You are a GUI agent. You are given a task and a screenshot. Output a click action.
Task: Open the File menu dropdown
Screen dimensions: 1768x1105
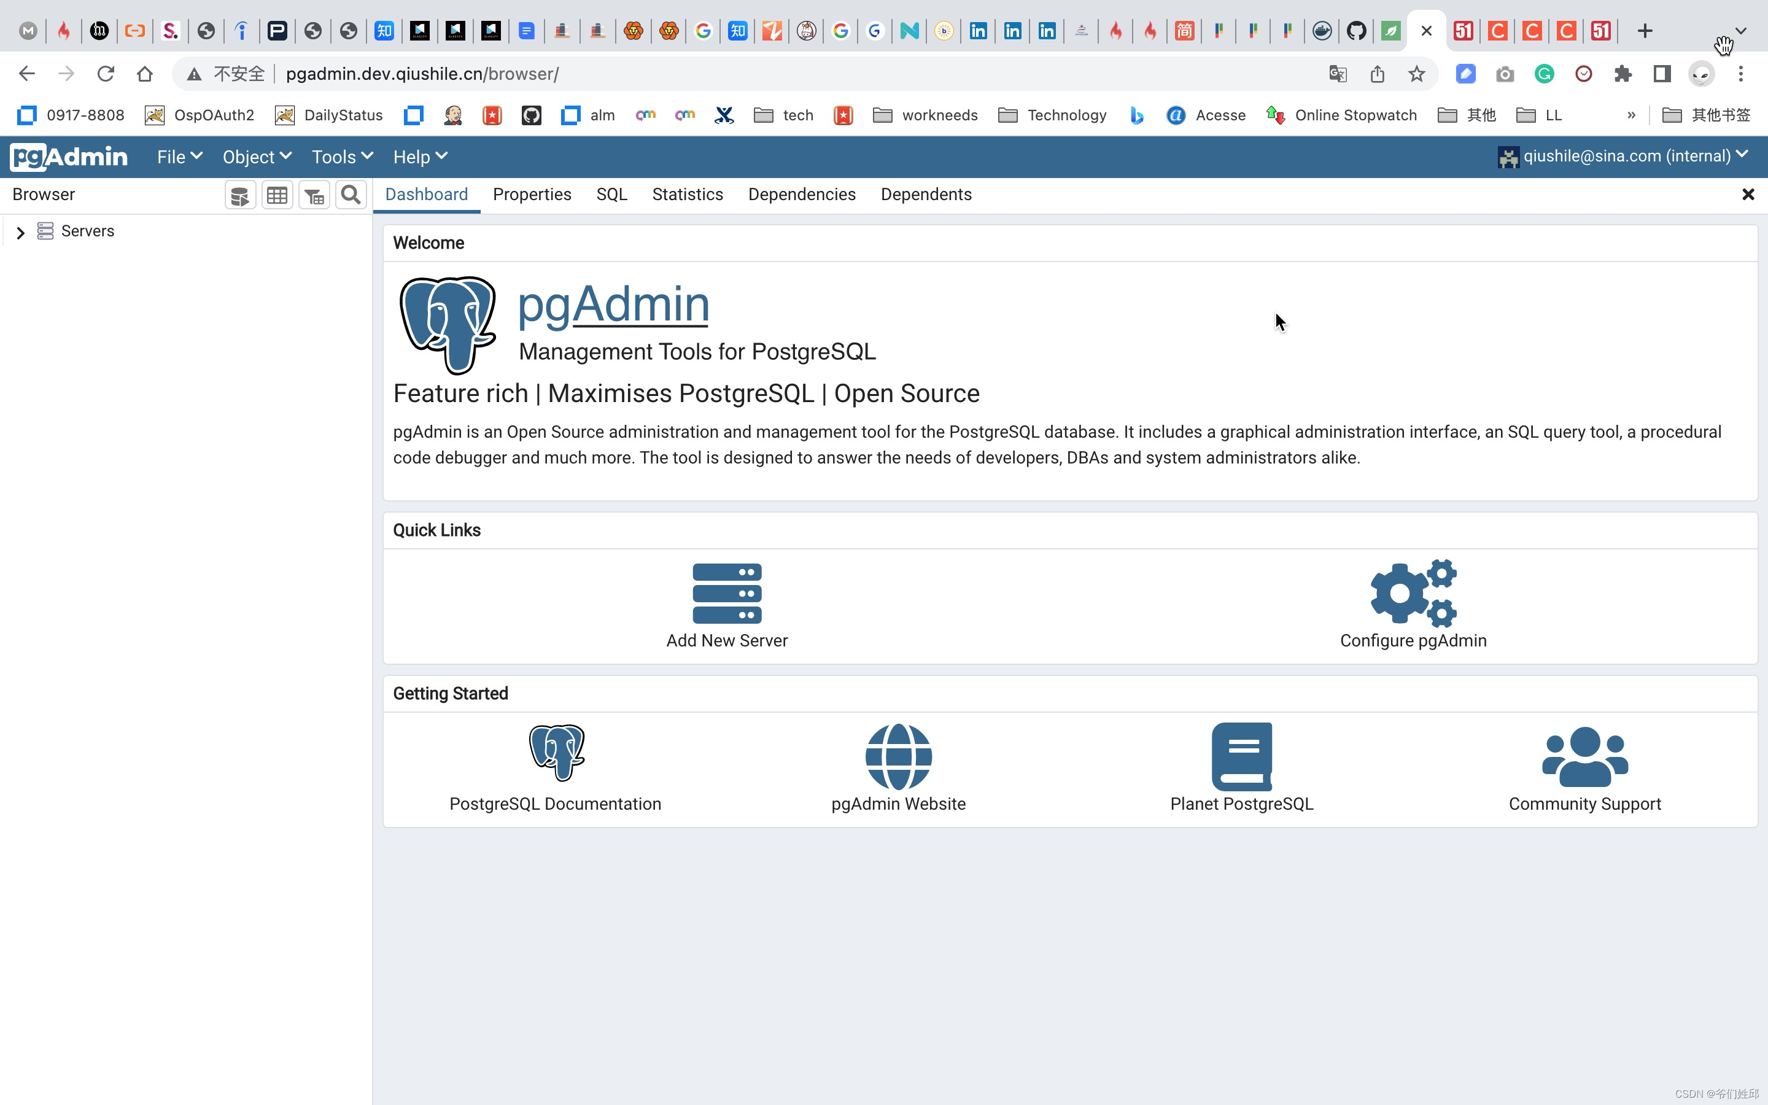coord(179,157)
